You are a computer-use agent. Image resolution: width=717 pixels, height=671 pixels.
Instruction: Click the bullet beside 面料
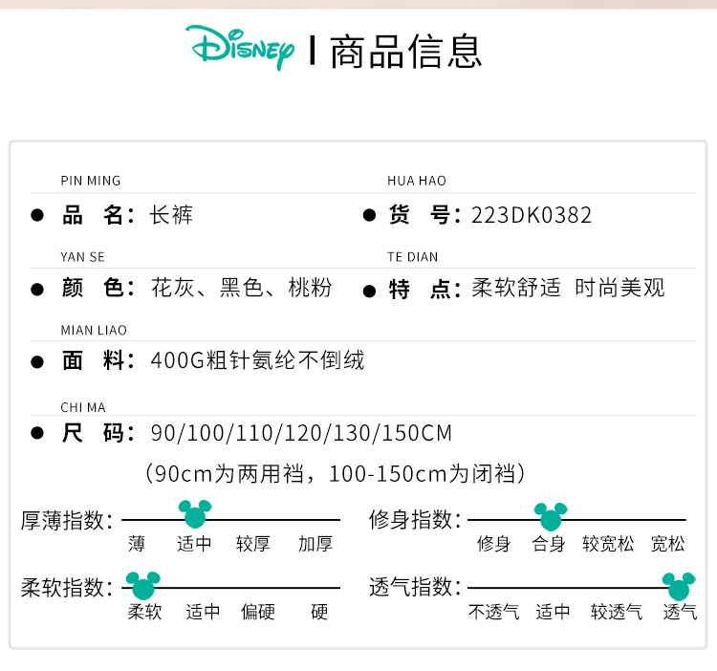click(37, 361)
